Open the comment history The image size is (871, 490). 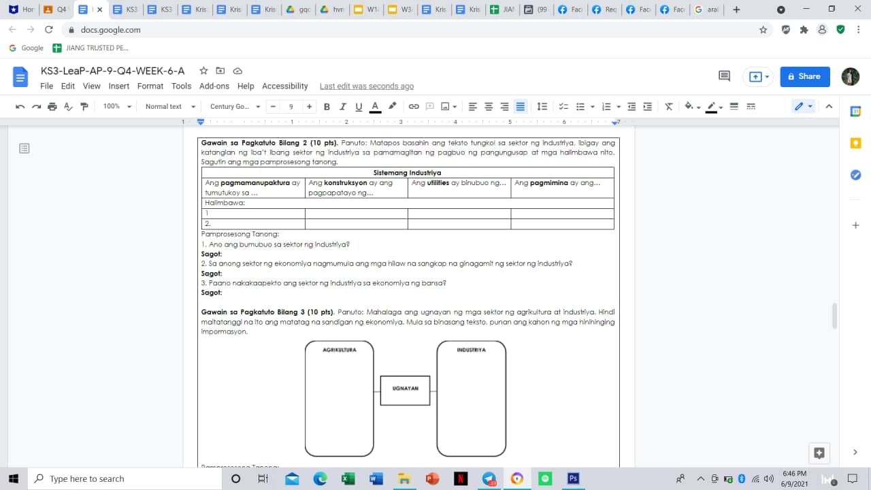coord(724,76)
